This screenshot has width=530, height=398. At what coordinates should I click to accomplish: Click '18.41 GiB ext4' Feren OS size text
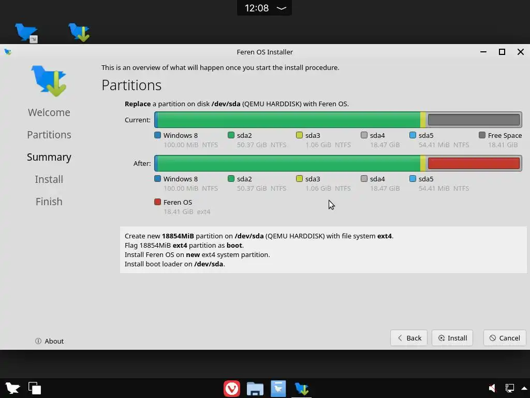coord(187,212)
